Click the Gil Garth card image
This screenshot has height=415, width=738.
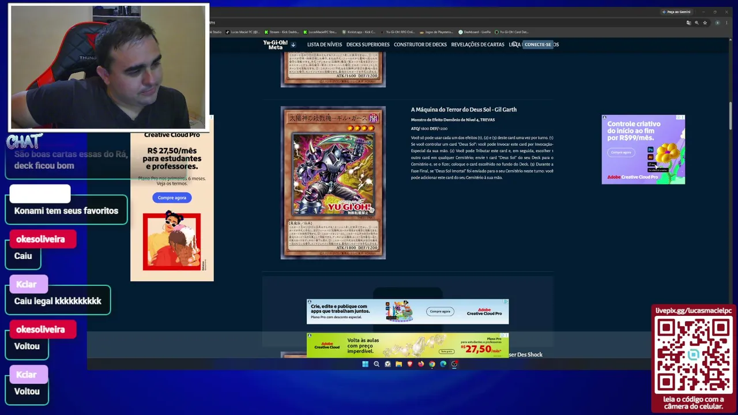tap(333, 183)
